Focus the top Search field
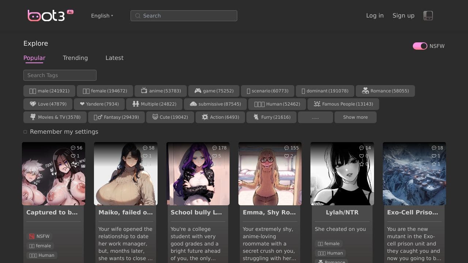Viewport: 468px width, 263px height. tap(184, 16)
